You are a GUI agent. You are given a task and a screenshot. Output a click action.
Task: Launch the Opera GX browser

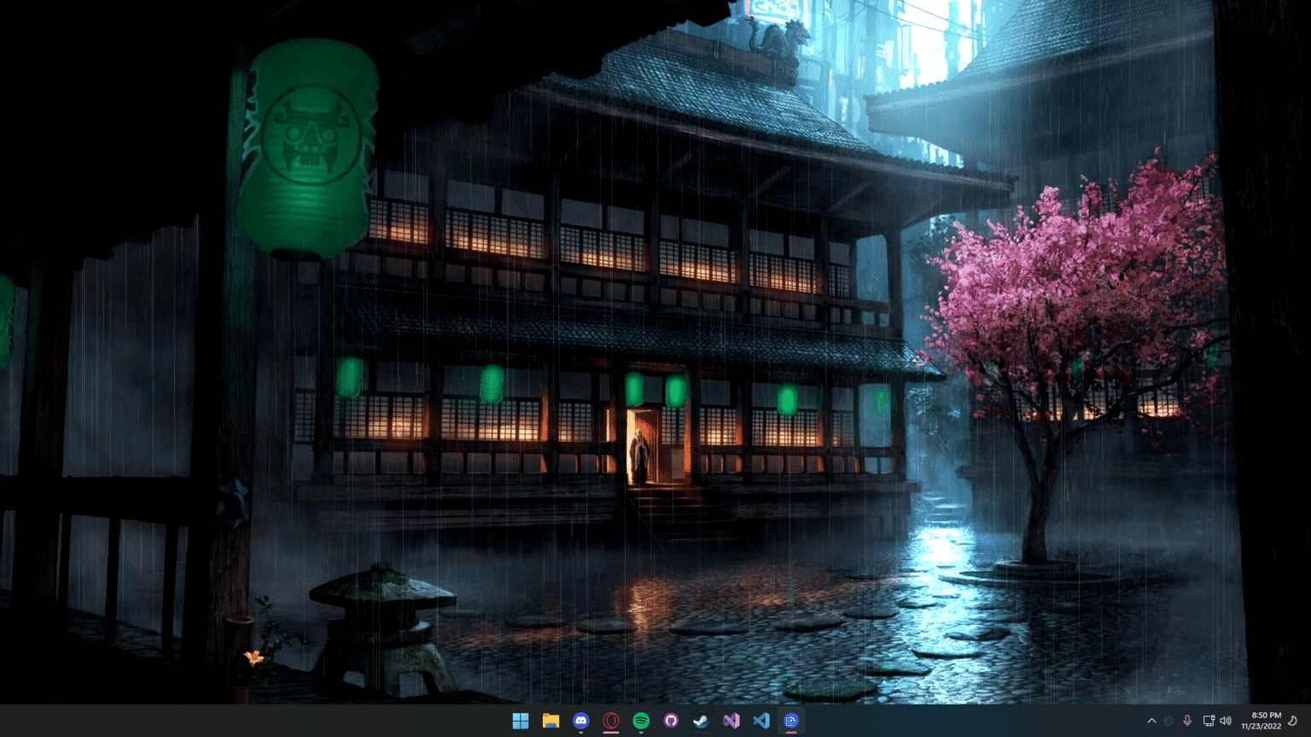611,721
